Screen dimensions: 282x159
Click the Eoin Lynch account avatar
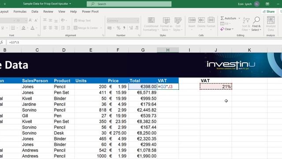[257, 4]
